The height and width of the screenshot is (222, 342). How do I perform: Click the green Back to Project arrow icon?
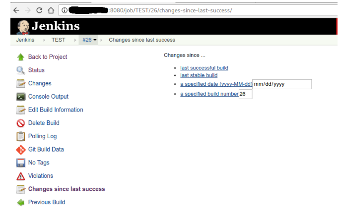click(x=20, y=57)
